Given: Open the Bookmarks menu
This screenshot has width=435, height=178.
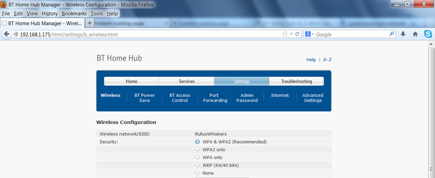Looking at the screenshot, I should [74, 13].
